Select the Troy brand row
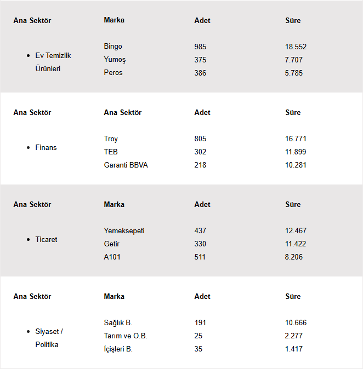363x369 pixels. (111, 139)
